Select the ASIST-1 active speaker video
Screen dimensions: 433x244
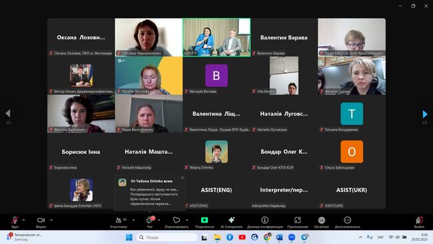pyautogui.click(x=217, y=37)
